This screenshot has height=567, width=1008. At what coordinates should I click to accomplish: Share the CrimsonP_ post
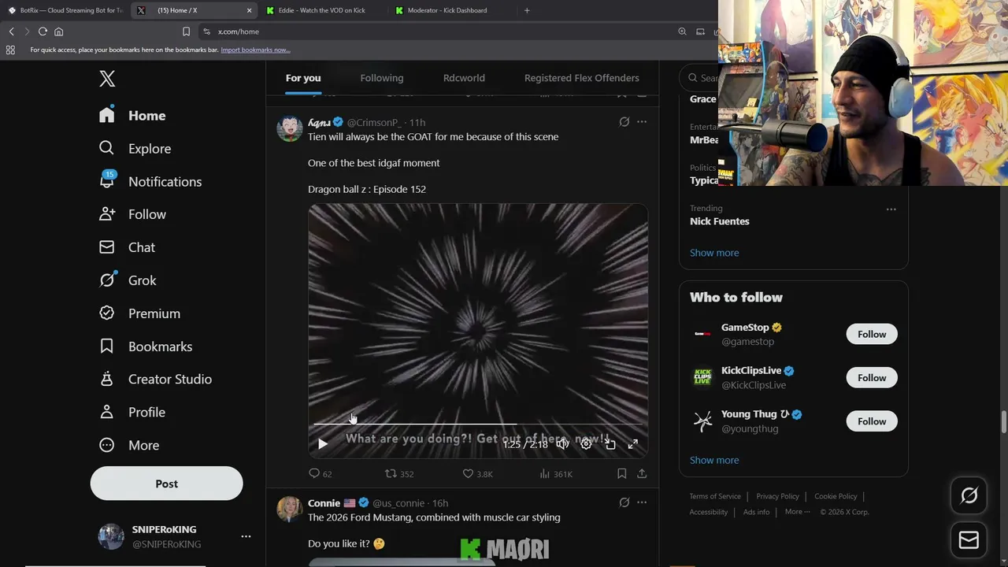tap(642, 474)
